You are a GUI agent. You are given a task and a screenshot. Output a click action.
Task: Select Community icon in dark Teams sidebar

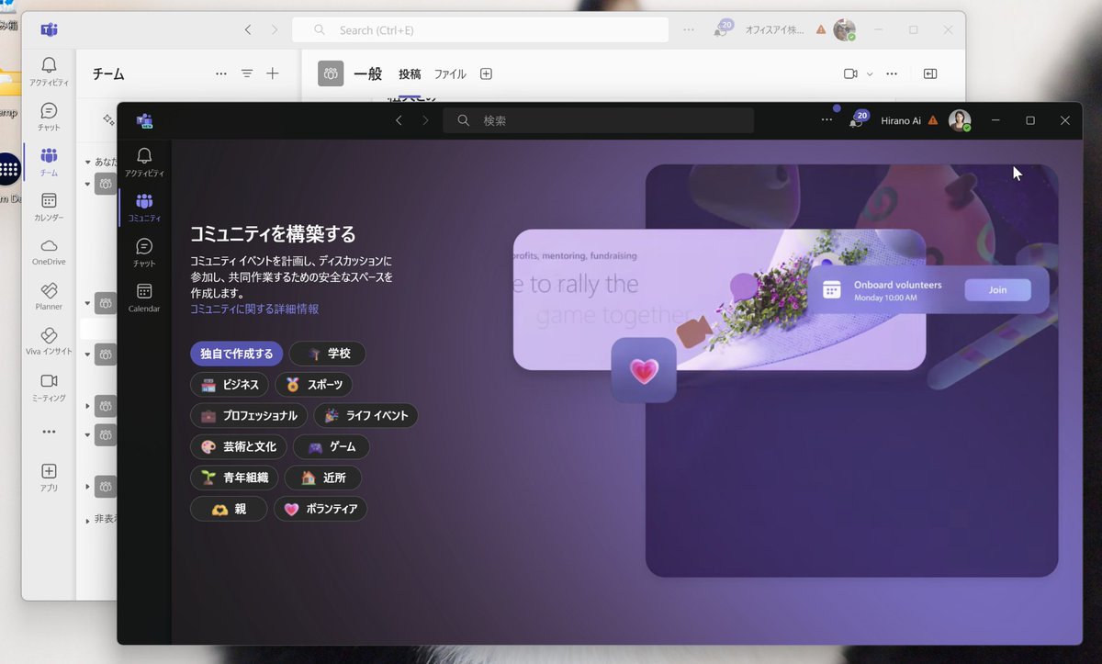point(144,208)
